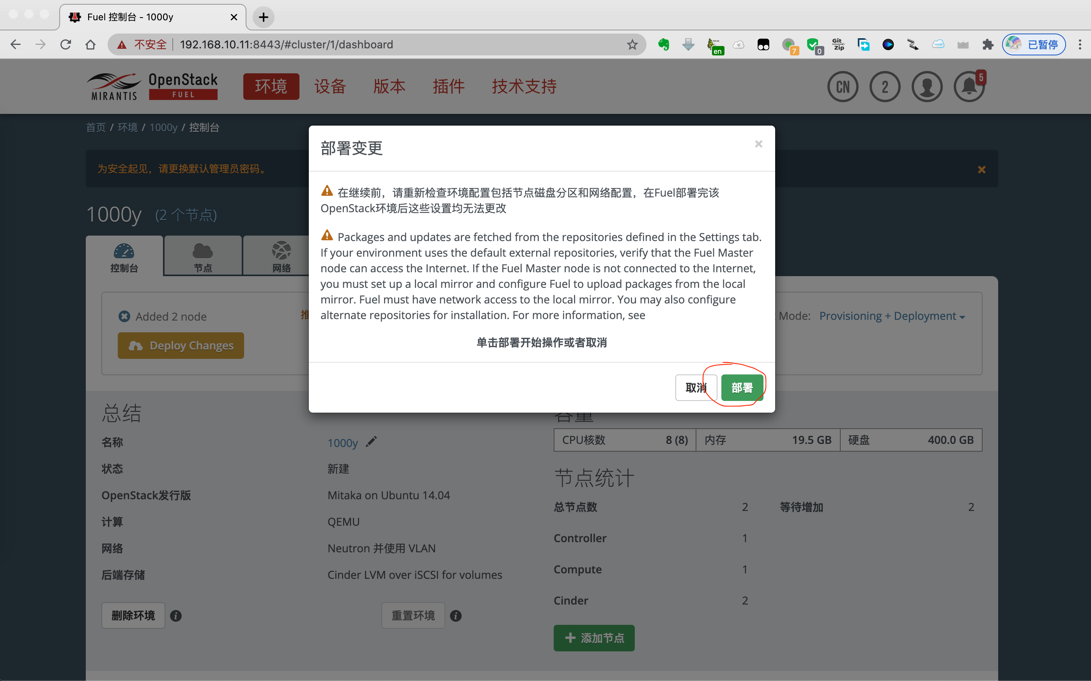The width and height of the screenshot is (1091, 681).
Task: Open the 插件 menu item
Action: click(448, 86)
